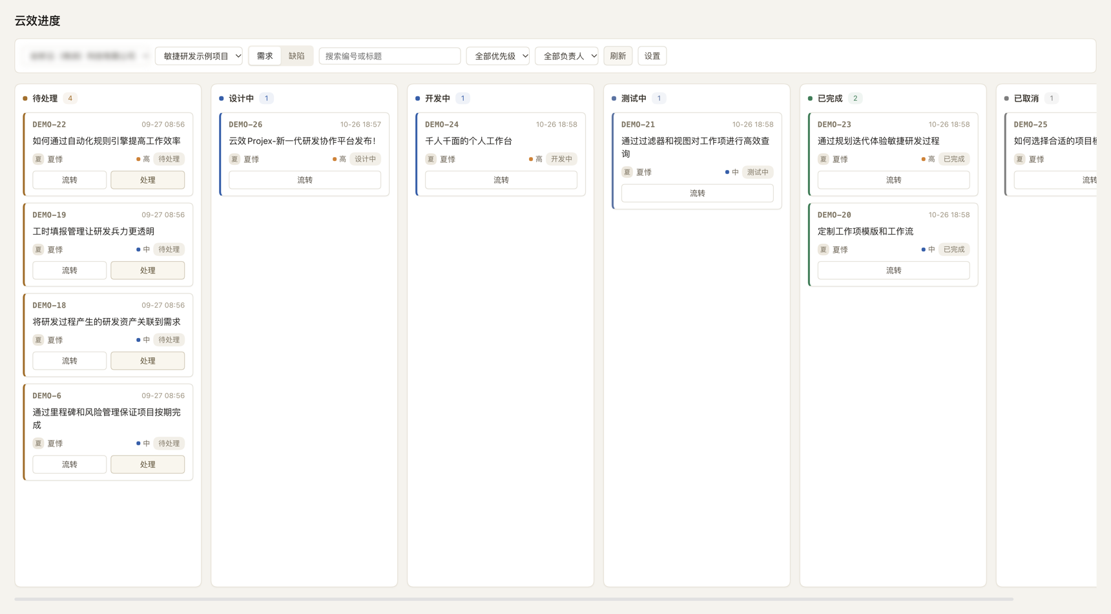Open 设置 settings
1111x614 pixels.
[652, 56]
